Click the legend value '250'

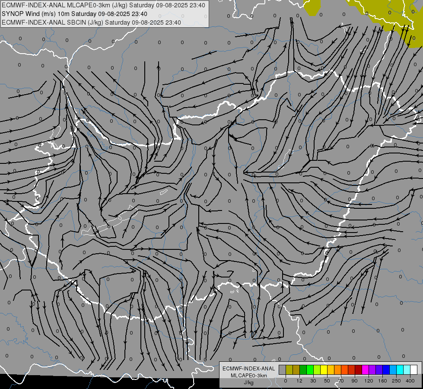pyautogui.click(x=396, y=381)
